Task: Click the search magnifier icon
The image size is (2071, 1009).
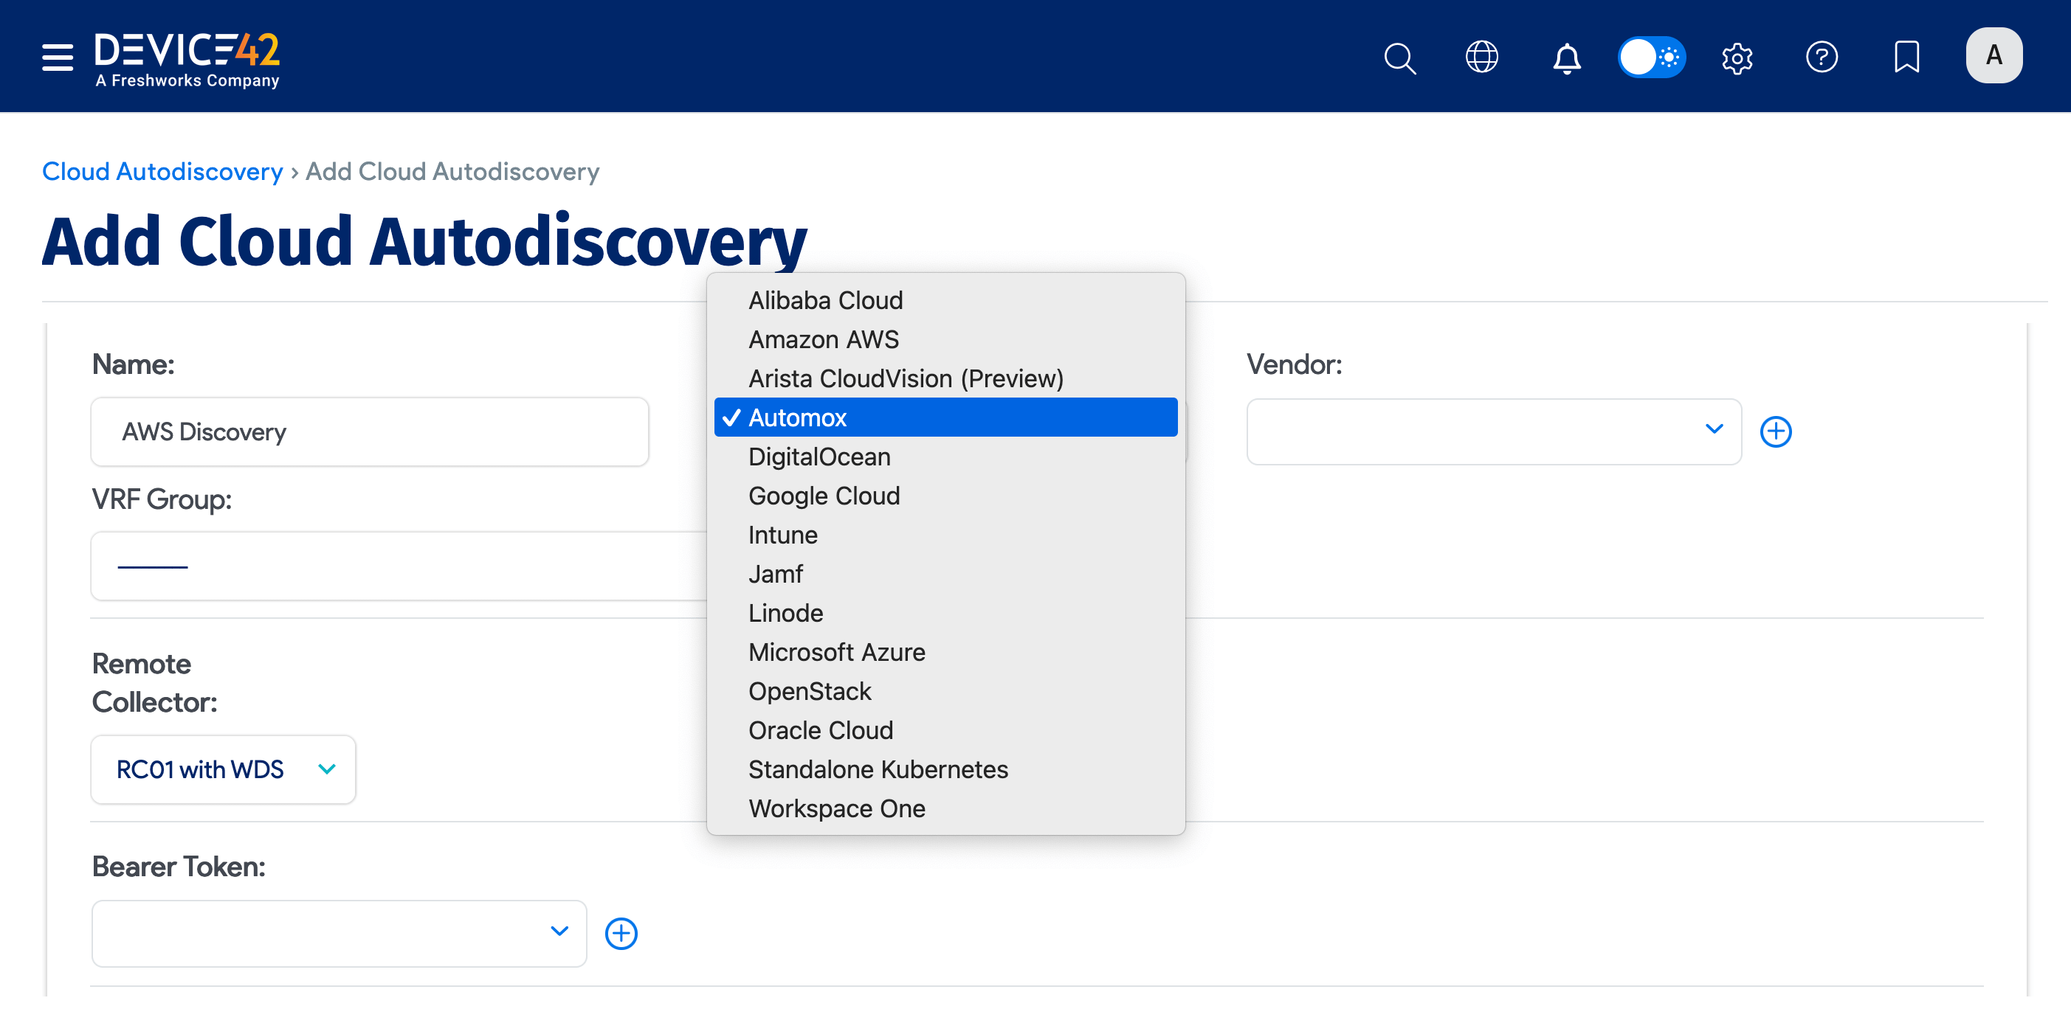Action: point(1399,57)
